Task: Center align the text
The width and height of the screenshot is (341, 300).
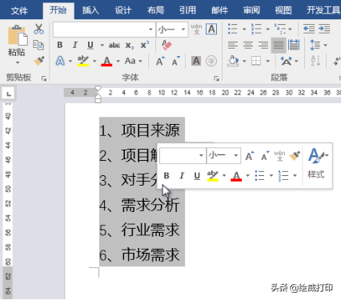Action: (248, 45)
